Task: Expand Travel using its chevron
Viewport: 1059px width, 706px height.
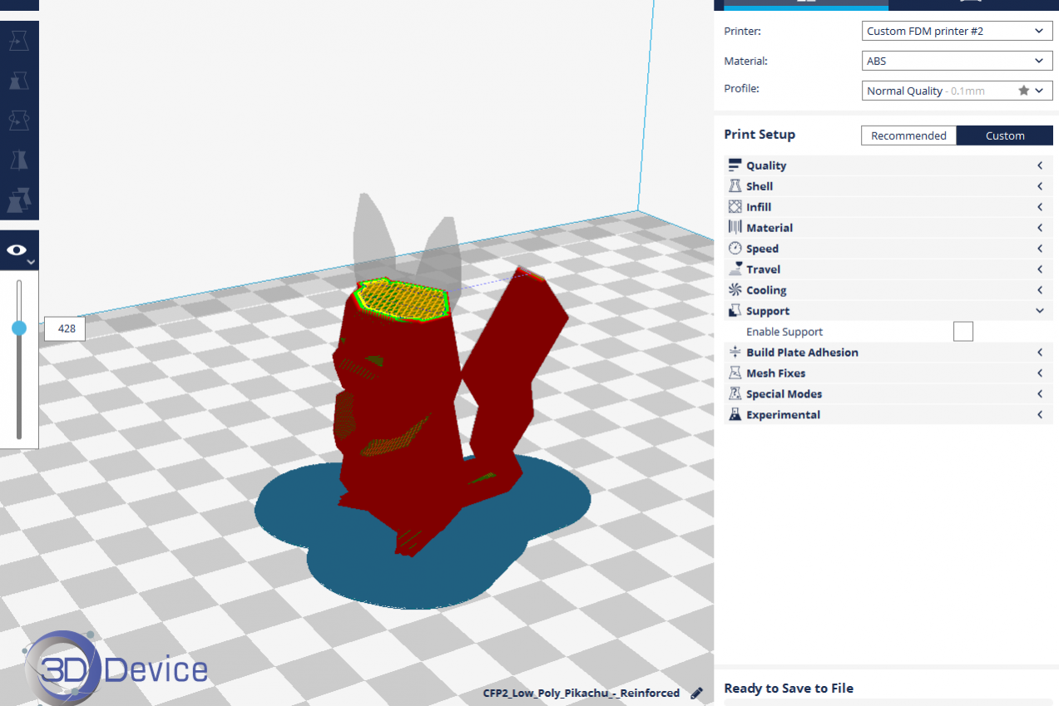Action: (1040, 269)
